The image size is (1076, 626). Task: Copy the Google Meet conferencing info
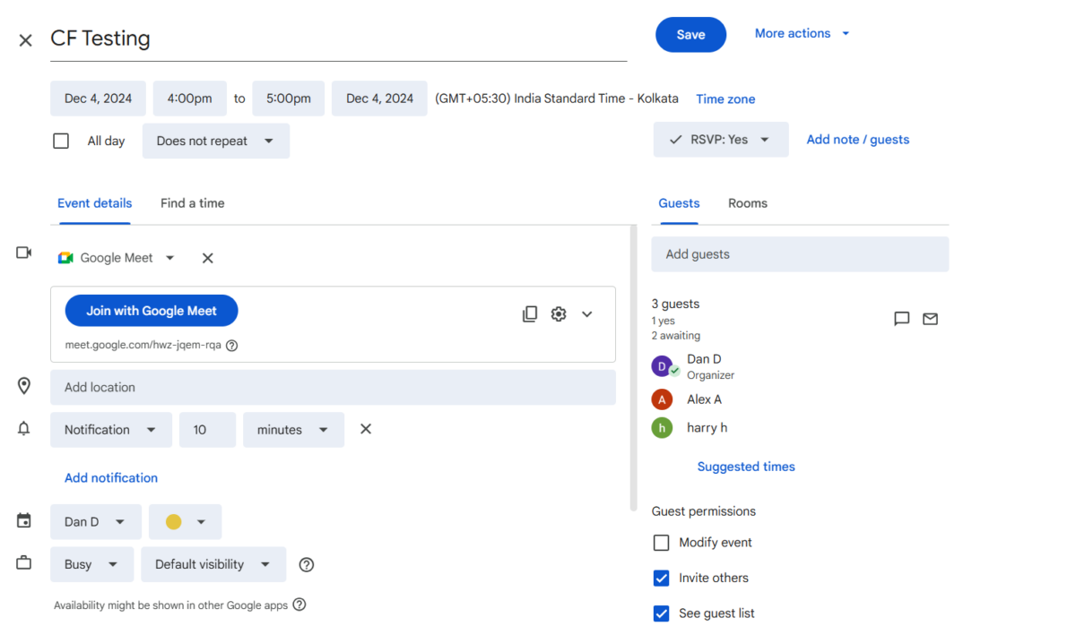[x=530, y=314]
